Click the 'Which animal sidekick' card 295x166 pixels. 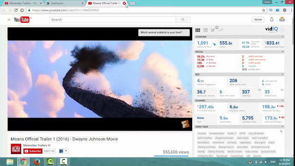click(164, 33)
